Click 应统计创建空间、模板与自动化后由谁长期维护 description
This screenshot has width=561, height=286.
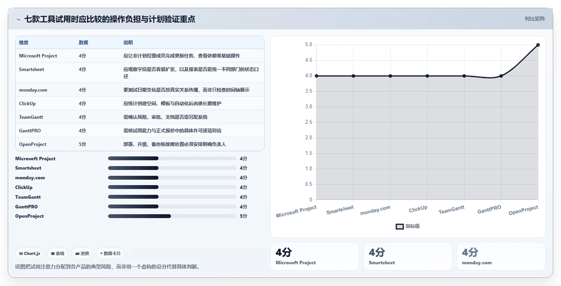point(172,104)
